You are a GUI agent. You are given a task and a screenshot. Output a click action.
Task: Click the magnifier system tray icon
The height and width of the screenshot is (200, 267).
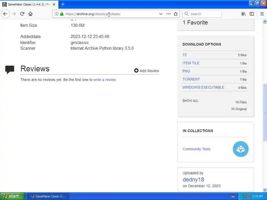point(248,196)
